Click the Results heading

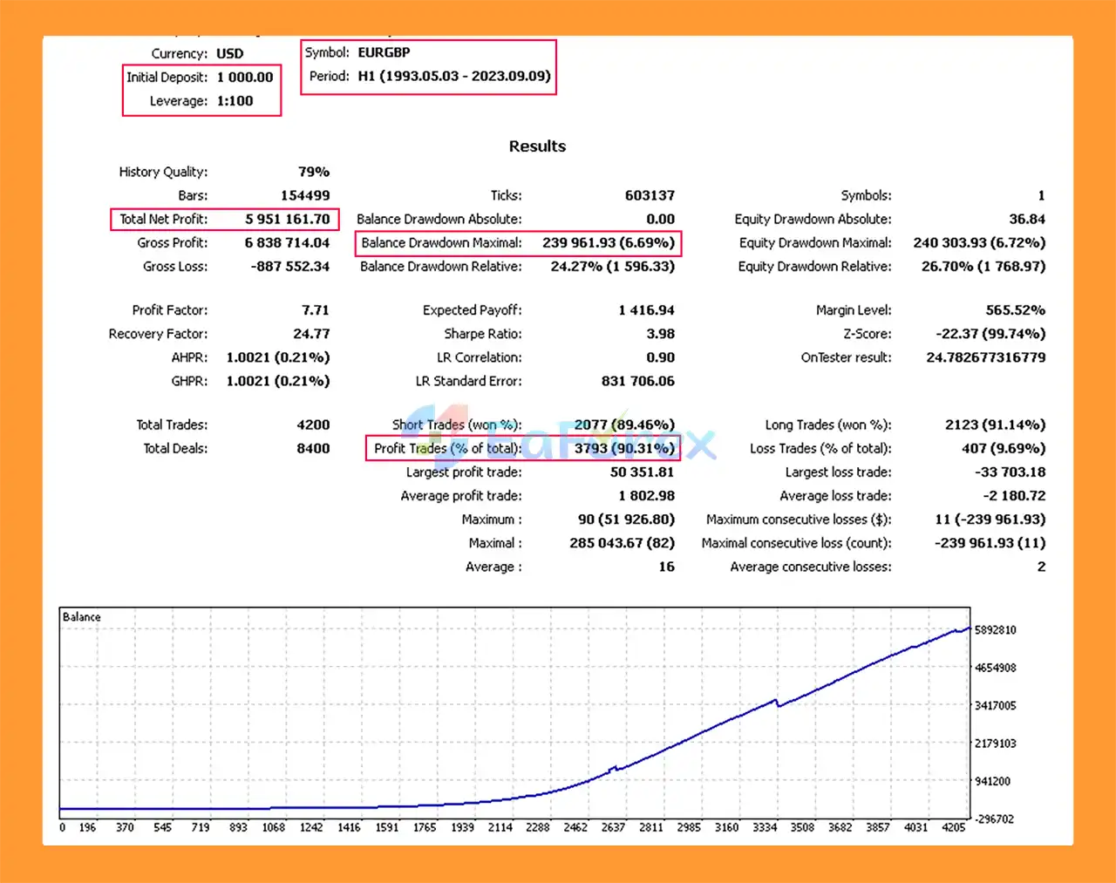point(537,146)
